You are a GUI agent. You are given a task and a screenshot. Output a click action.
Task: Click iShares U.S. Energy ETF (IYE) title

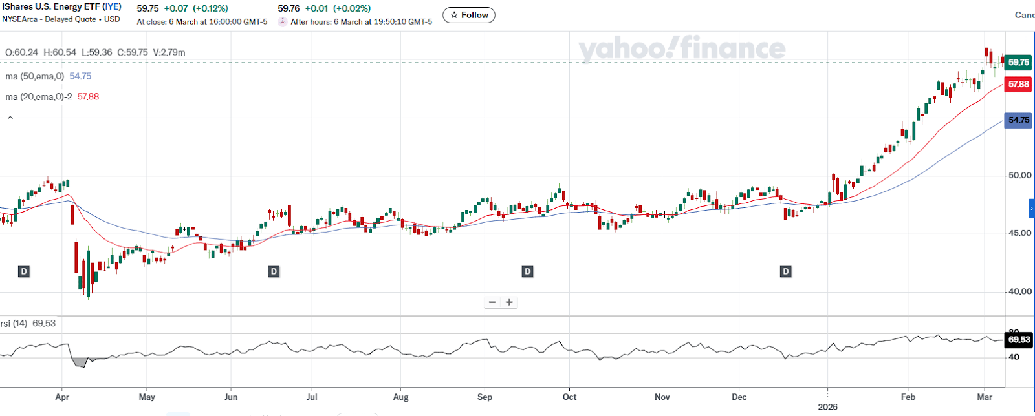[61, 6]
